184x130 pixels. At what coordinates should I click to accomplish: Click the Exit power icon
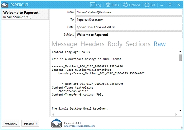click(x=147, y=5)
